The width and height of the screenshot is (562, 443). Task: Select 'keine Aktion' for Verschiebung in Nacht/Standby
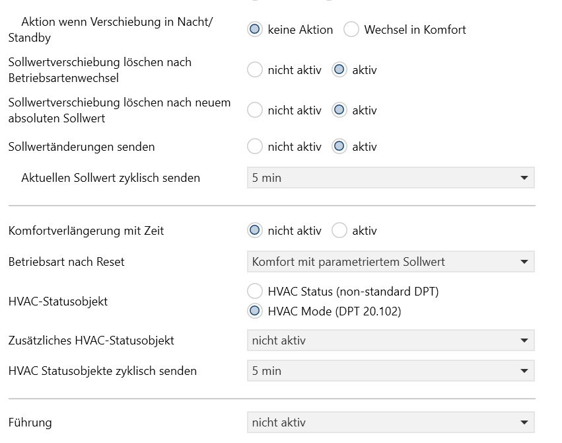255,29
